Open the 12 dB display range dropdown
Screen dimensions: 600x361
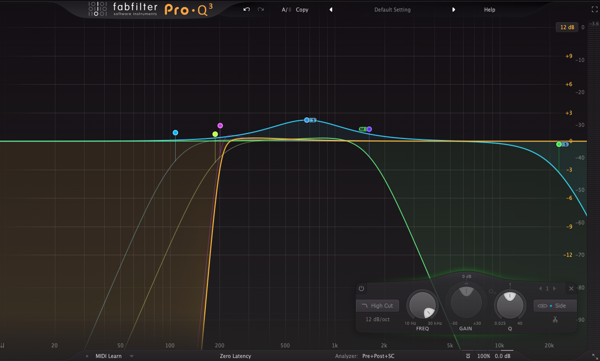click(567, 27)
